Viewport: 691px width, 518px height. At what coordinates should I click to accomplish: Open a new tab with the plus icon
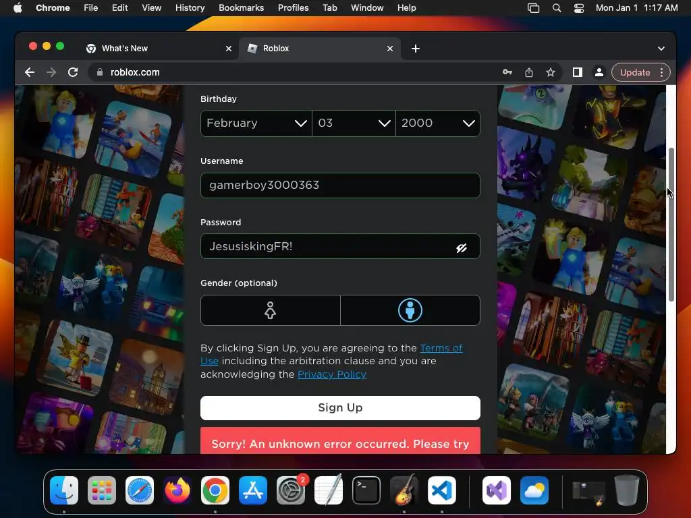pyautogui.click(x=416, y=49)
